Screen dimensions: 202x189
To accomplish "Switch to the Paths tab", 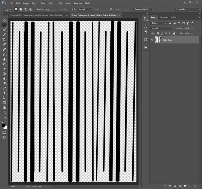I will tap(173, 17).
